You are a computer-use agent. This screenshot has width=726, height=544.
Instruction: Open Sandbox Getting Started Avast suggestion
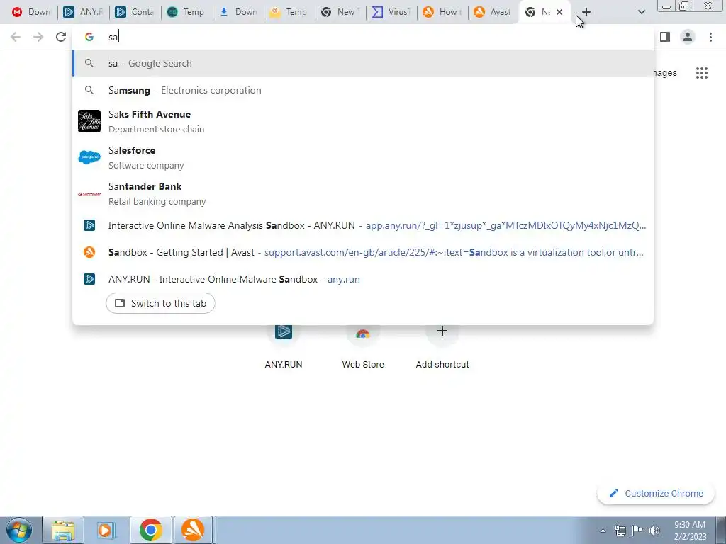(x=363, y=252)
